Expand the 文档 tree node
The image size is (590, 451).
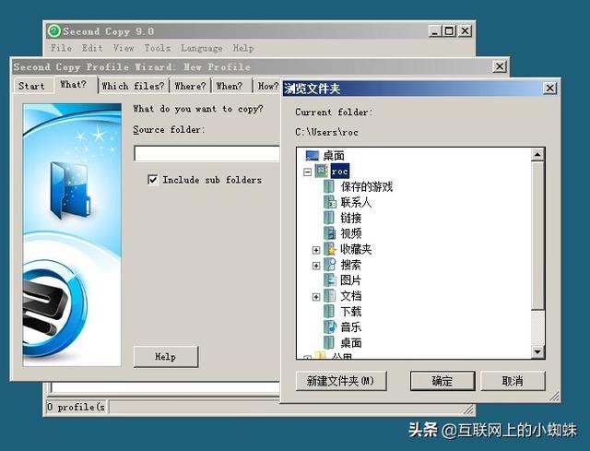316,297
